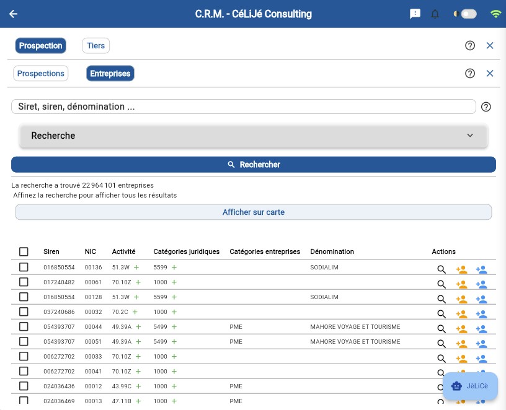Open the notifications bell
506x410 pixels.
click(x=435, y=14)
